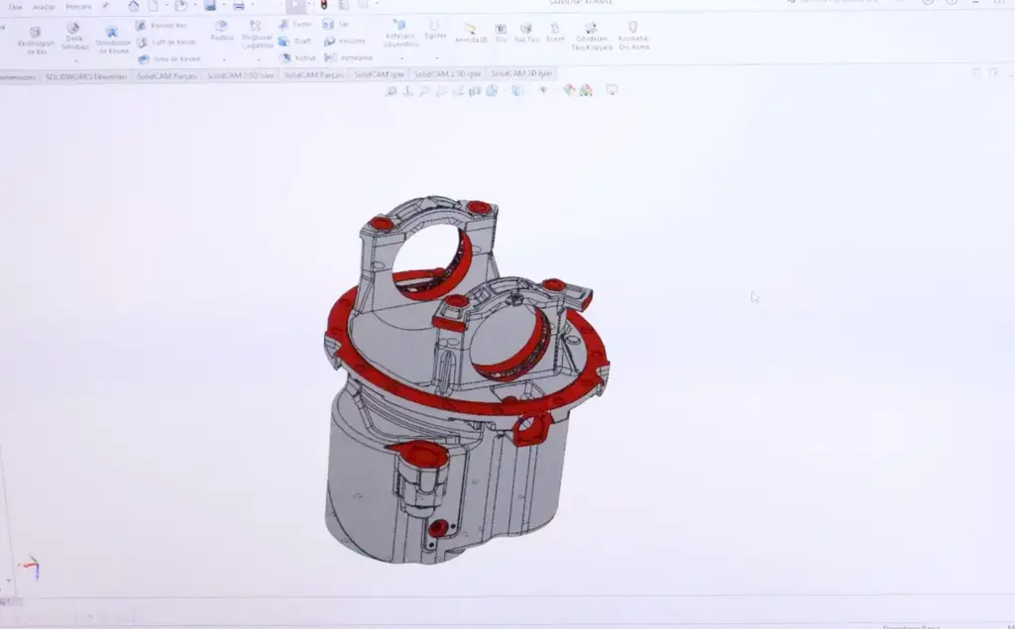
Task: Open the dropdown arrow next to Print icon
Action: (x=252, y=6)
